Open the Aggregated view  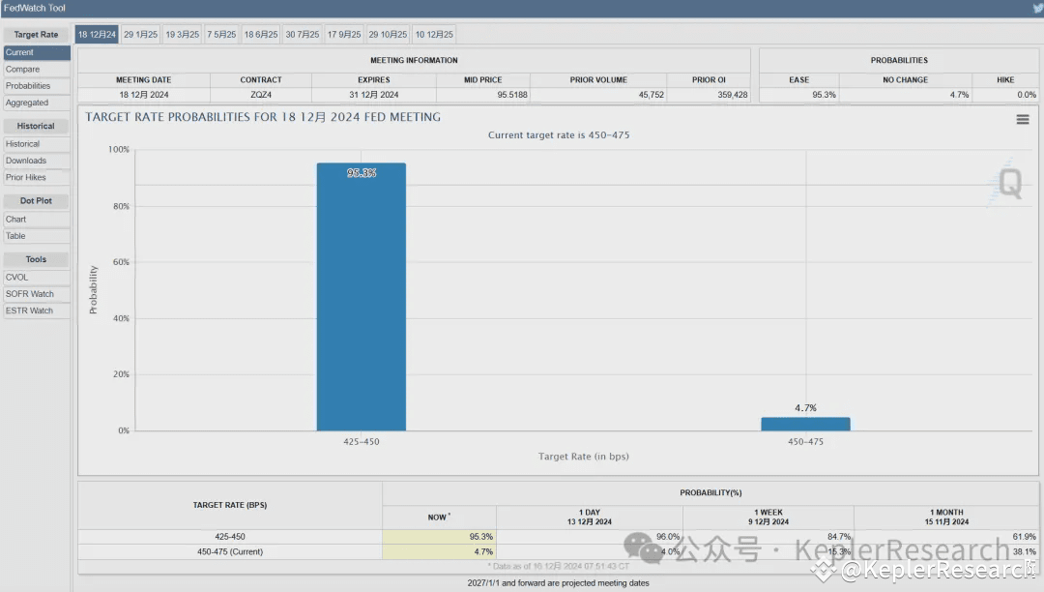coord(37,103)
